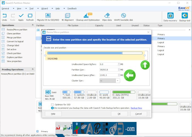The width and height of the screenshot is (192, 137).
Task: Enable the Optimize for SSD checkbox
Action: [x=52, y=105]
